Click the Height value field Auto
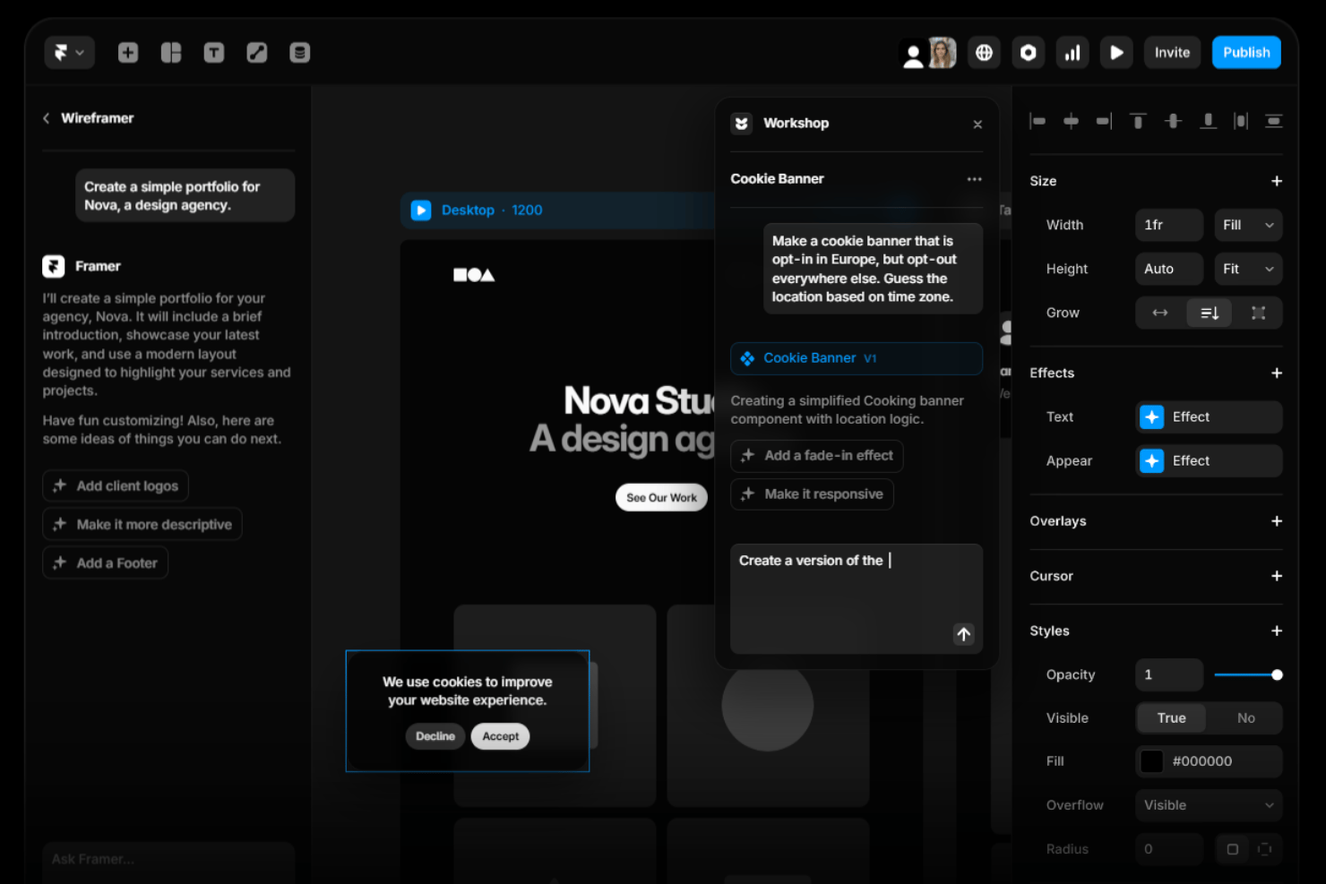 click(x=1169, y=269)
